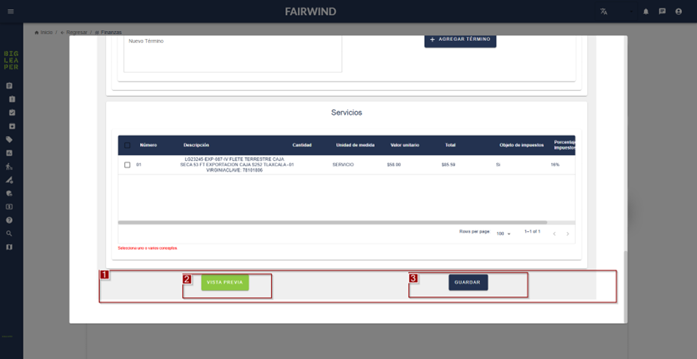This screenshot has width=697, height=359.
Task: Click into the Nuevo Término text area
Action: click(x=232, y=54)
